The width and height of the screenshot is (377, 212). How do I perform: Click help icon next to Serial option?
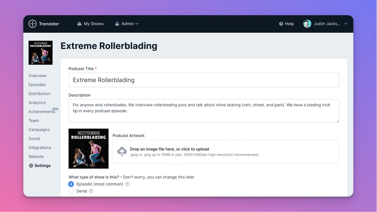91,191
